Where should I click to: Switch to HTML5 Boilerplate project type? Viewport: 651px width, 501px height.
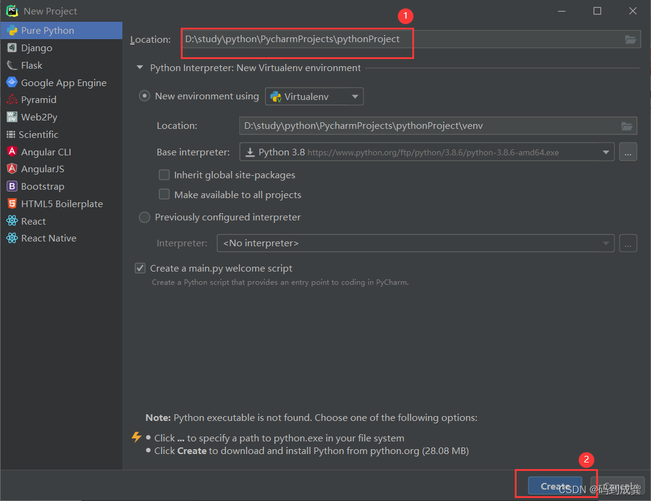click(x=13, y=204)
